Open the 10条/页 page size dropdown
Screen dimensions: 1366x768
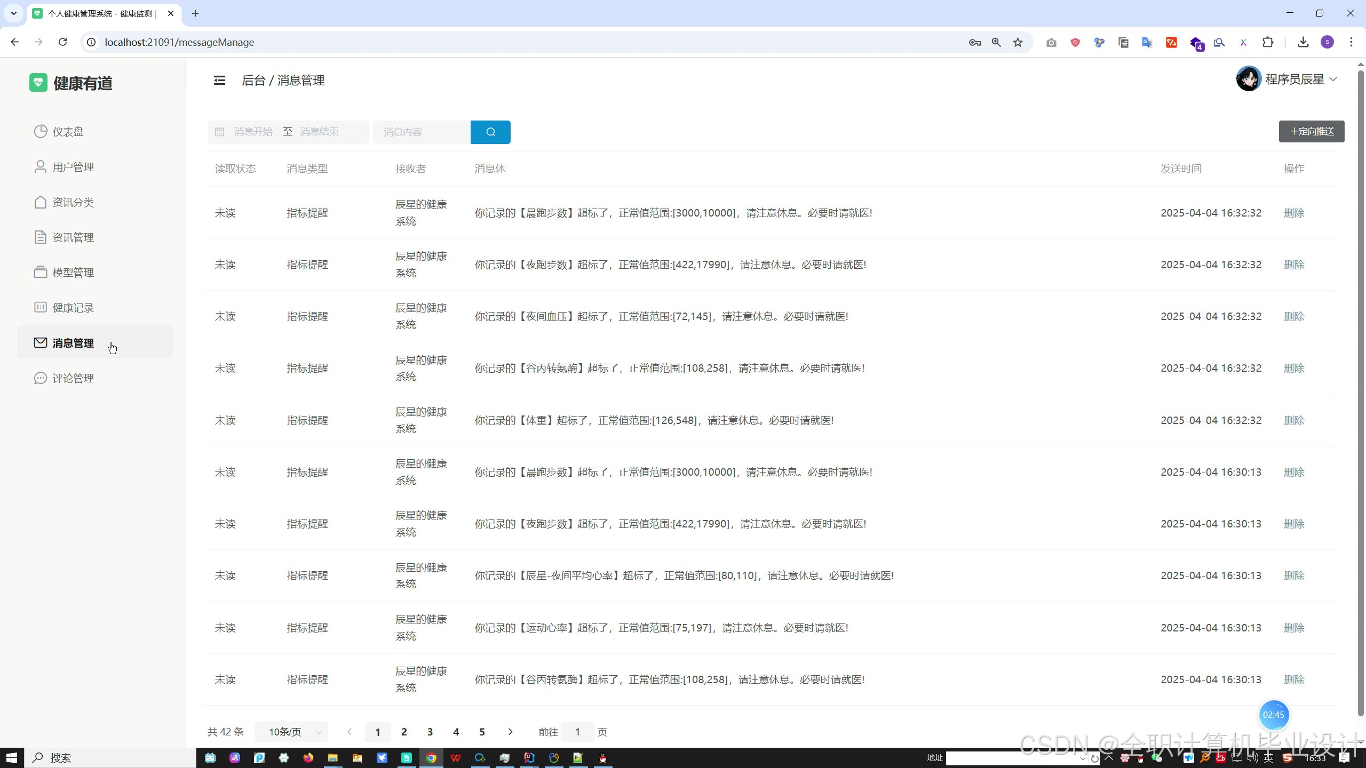click(x=291, y=732)
